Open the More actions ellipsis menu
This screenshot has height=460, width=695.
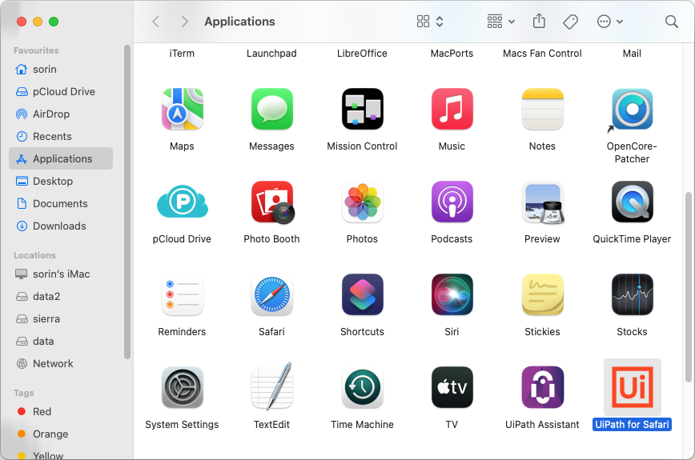click(610, 22)
